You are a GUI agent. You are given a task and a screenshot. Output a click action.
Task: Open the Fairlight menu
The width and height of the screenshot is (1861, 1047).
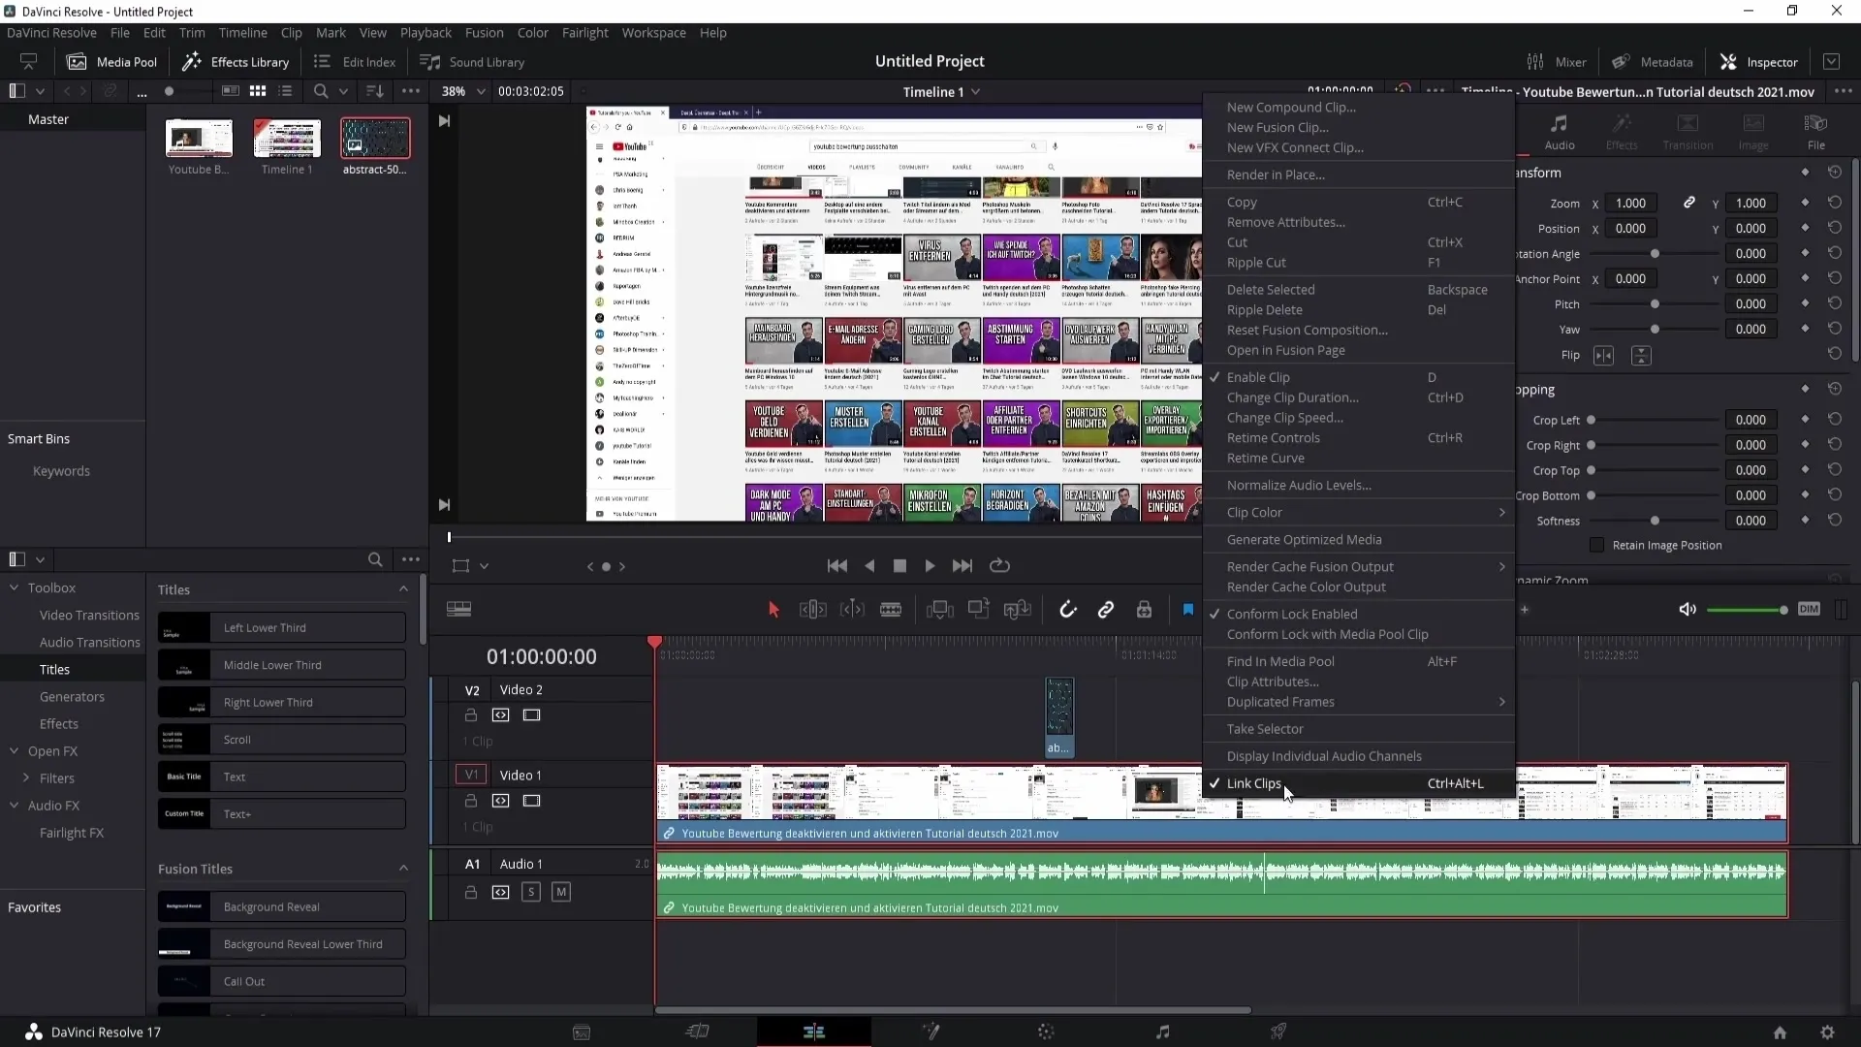tap(584, 33)
